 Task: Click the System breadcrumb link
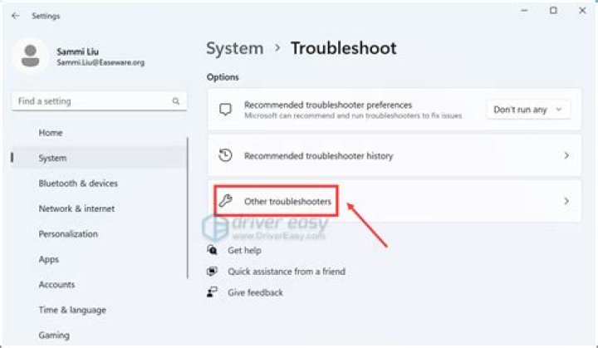[234, 48]
